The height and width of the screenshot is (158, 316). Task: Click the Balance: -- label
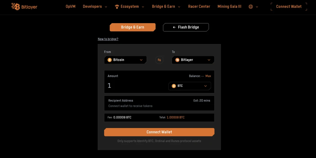(196, 76)
